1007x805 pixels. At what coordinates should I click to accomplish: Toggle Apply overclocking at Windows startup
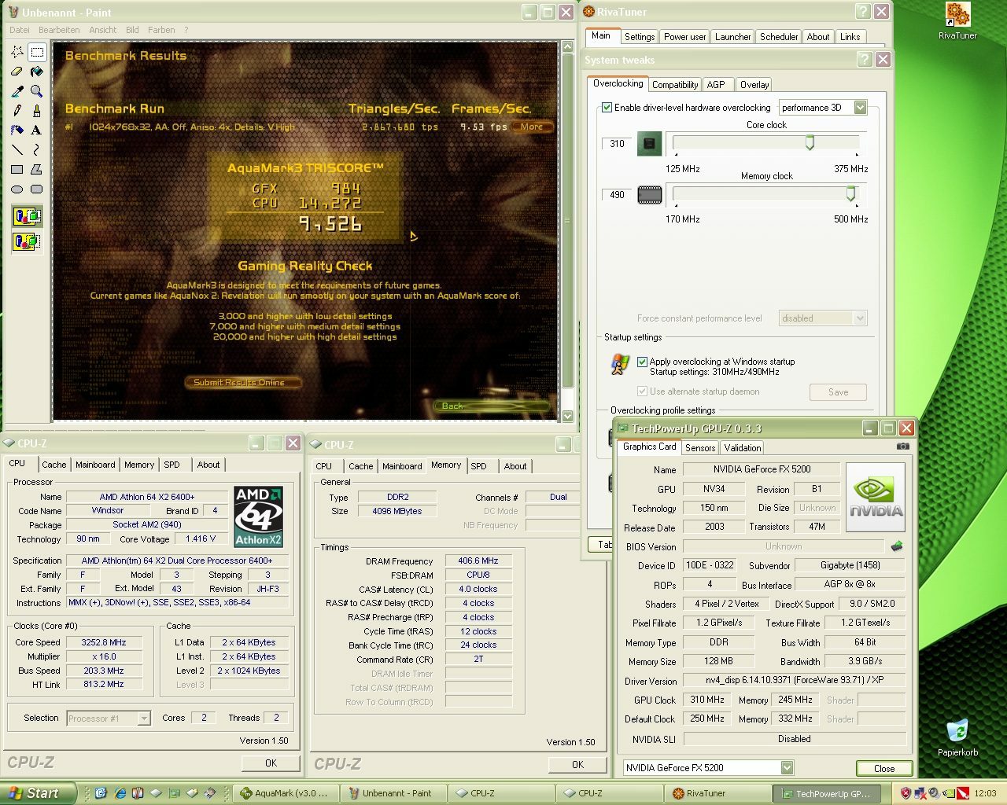tap(642, 362)
